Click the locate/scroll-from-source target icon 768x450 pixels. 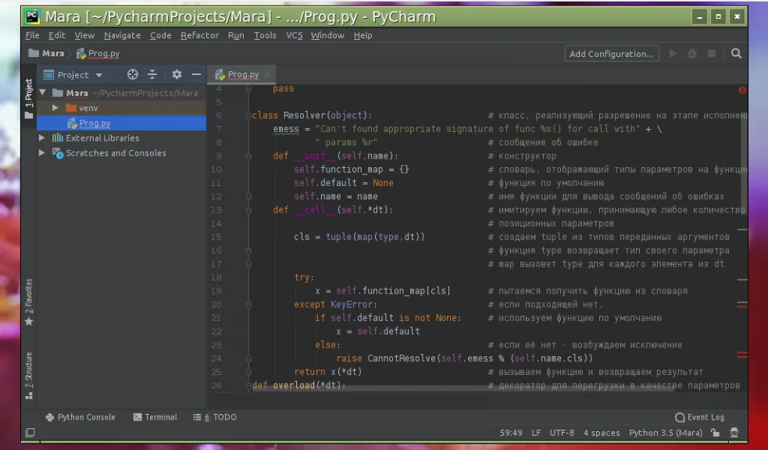133,75
